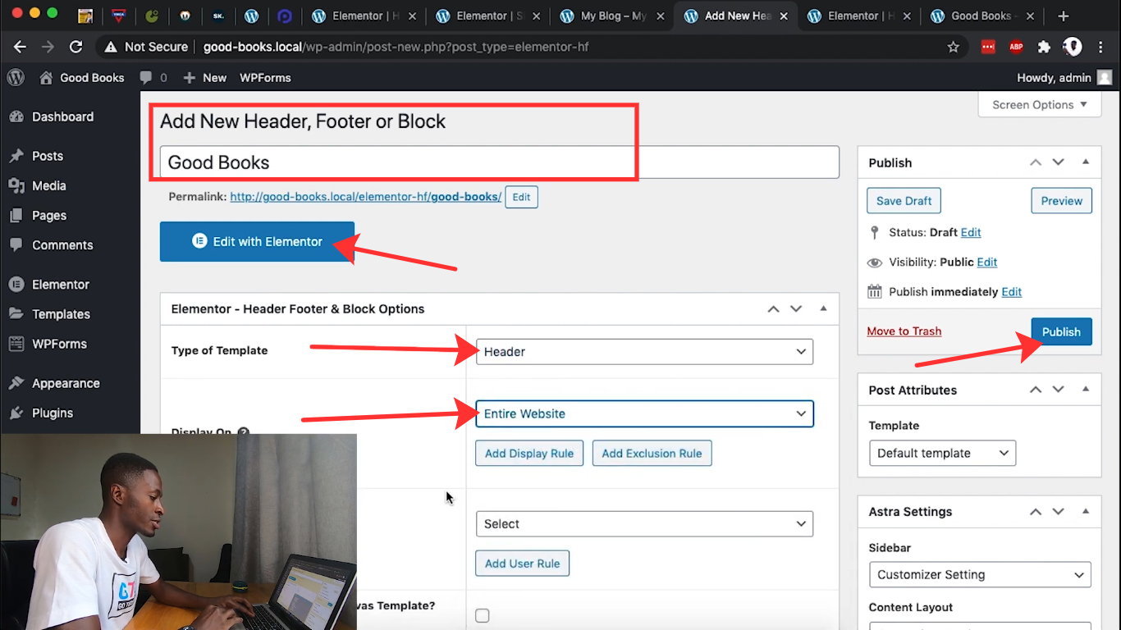The width and height of the screenshot is (1121, 630).
Task: Tick the checkbox in the Template row
Action: [483, 615]
